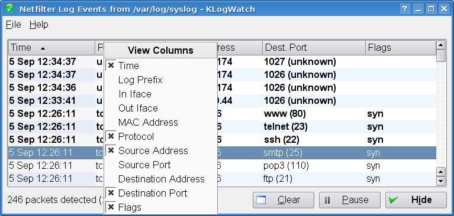This screenshot has height=216, width=454.
Task: Click the 246 packets detected status text
Action: click(x=55, y=200)
